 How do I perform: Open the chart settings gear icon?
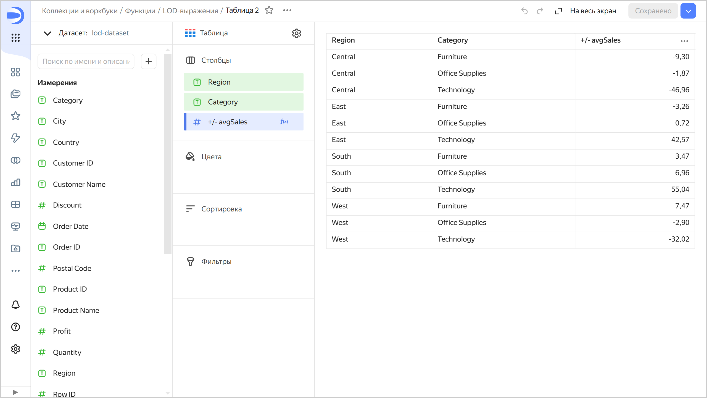pos(296,33)
